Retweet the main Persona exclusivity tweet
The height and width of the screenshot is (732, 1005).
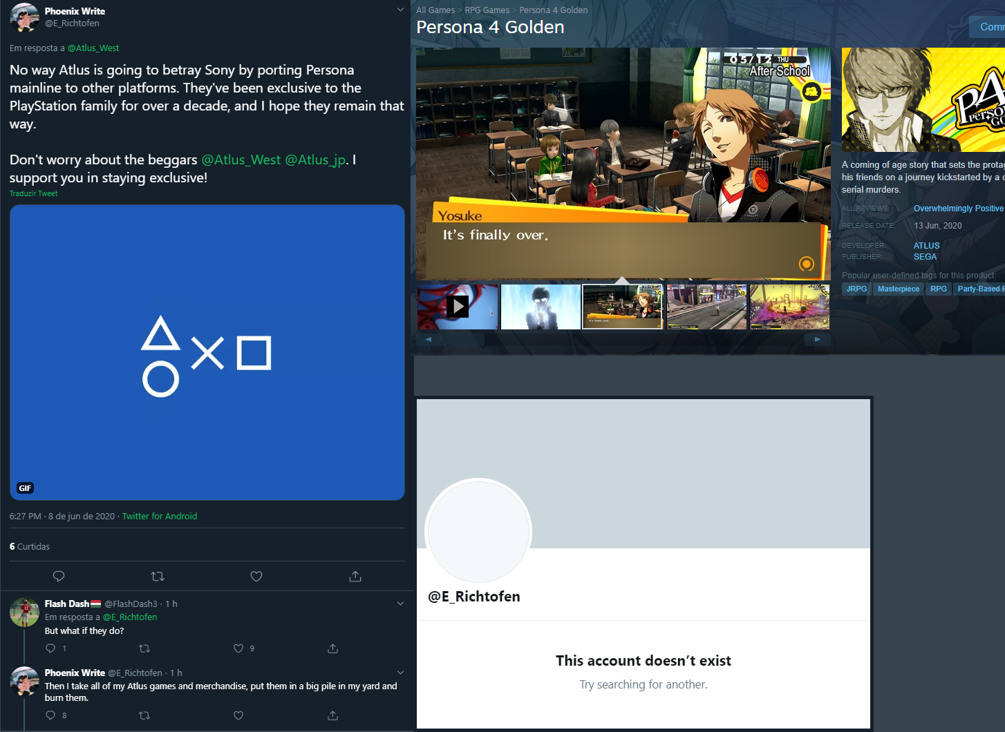click(158, 576)
